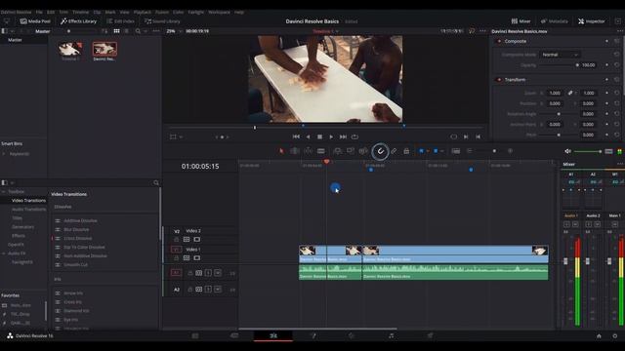Open the Composite Mode Normal dropdown
This screenshot has width=625, height=351.
pos(560,55)
